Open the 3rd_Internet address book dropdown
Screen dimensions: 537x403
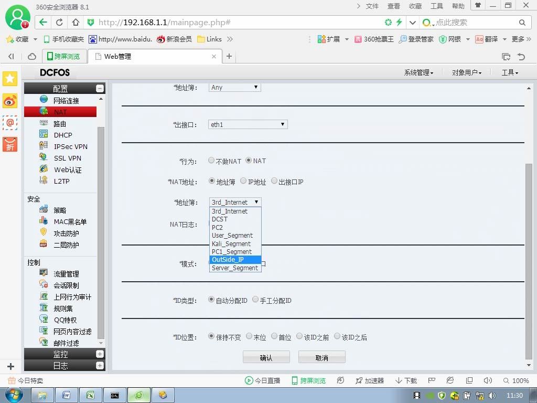point(235,202)
